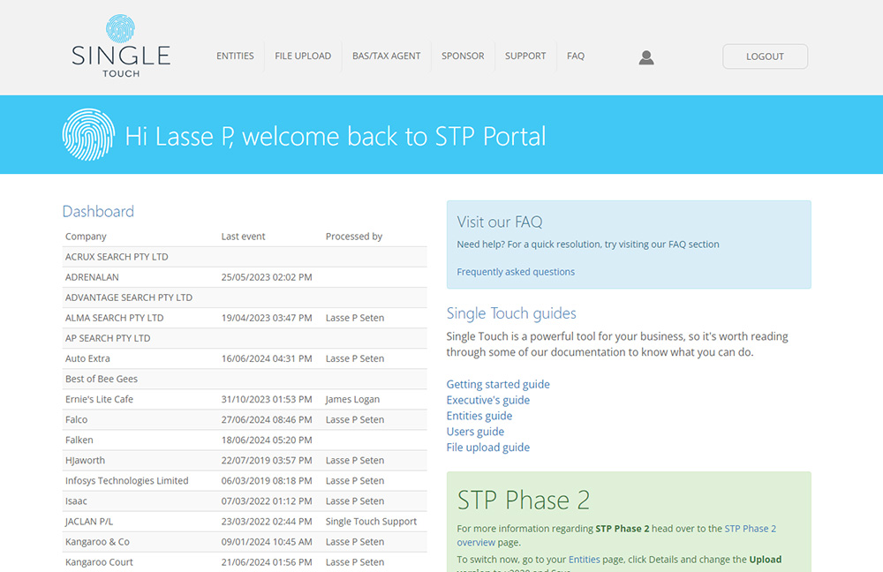
Task: Click the Processed by column header
Action: coord(354,237)
